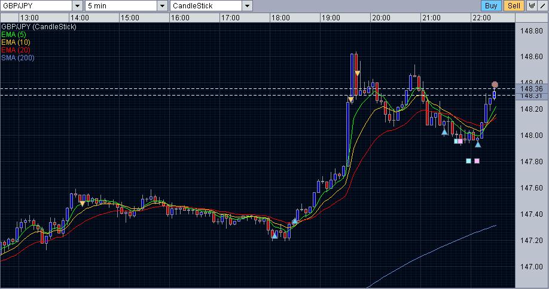Click the pink square marker at the 147.80 level
549x289 pixels.
[477, 161]
